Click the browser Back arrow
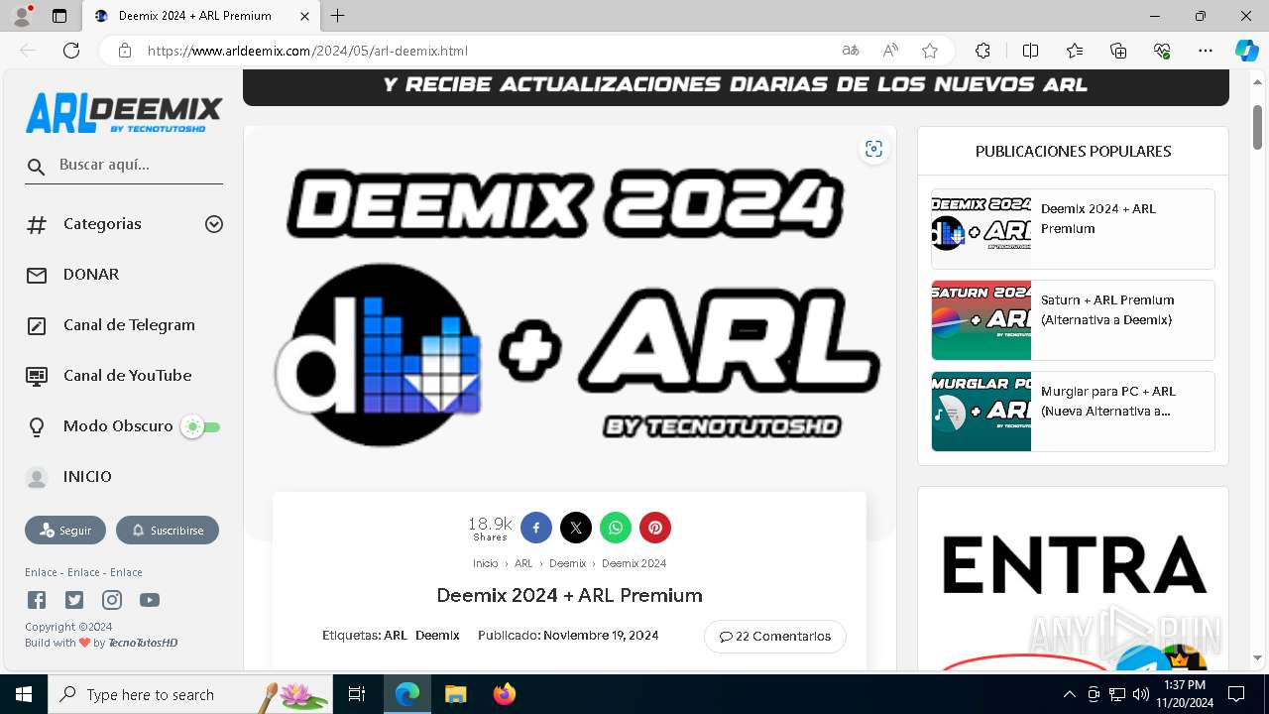This screenshot has height=714, width=1269. 28,51
